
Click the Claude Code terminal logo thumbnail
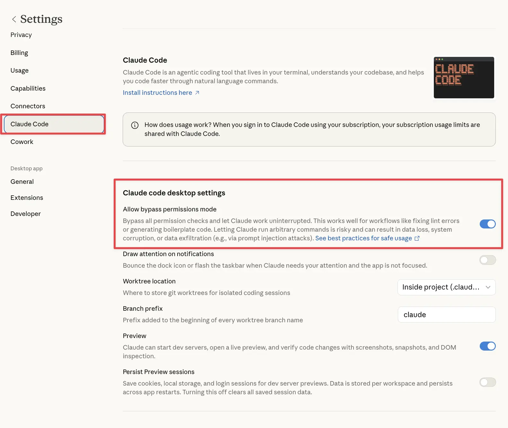coord(463,78)
